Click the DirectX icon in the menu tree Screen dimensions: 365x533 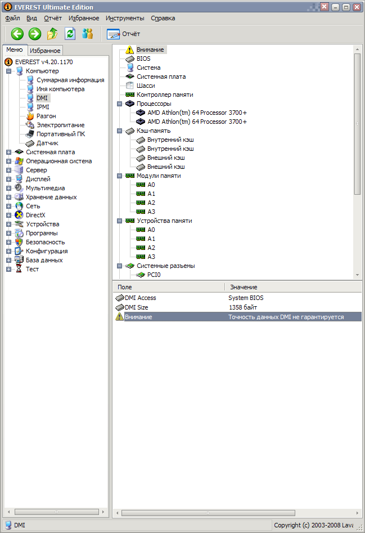tap(19, 215)
